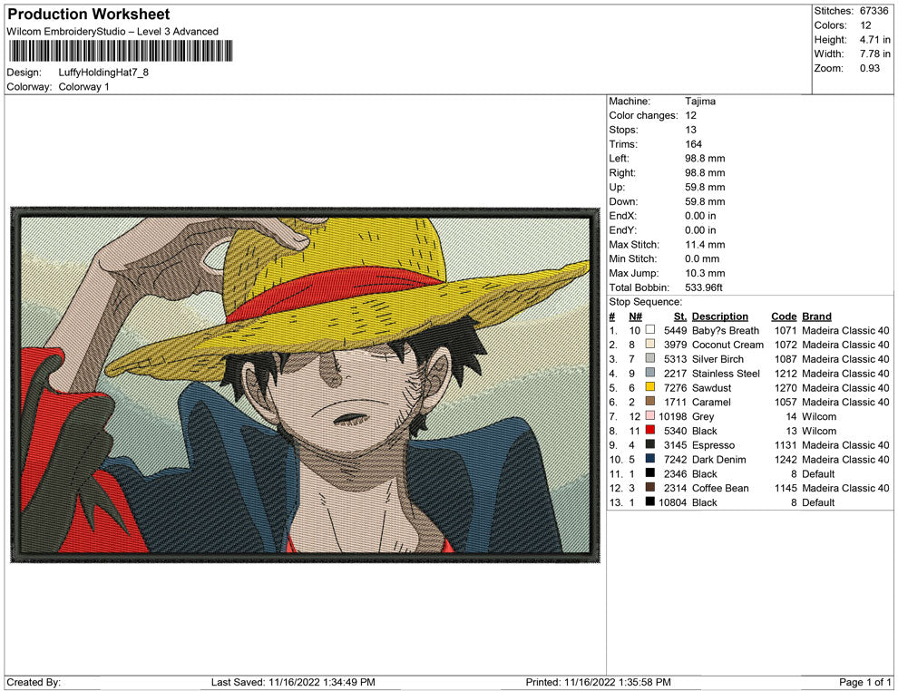The width and height of the screenshot is (898, 691).
Task: Click the 'Brand' column header
Action: (x=816, y=316)
